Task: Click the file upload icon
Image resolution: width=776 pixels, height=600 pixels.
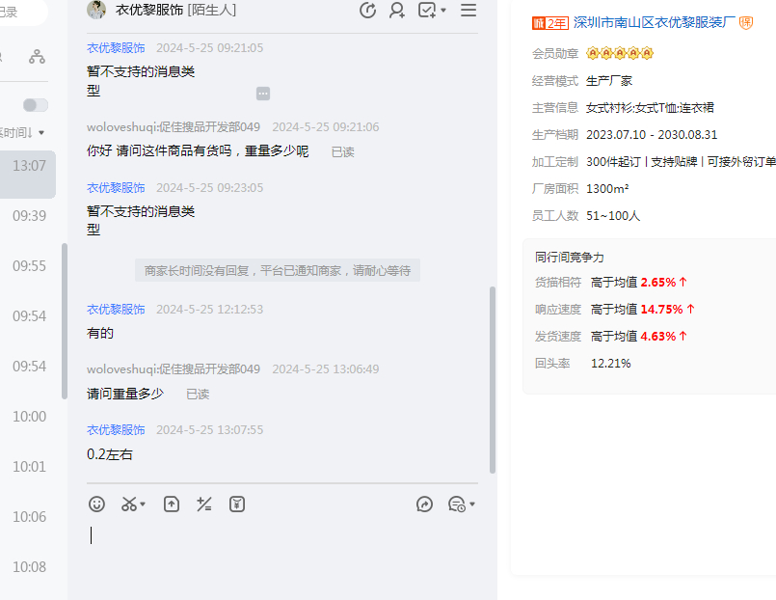Action: coord(172,504)
